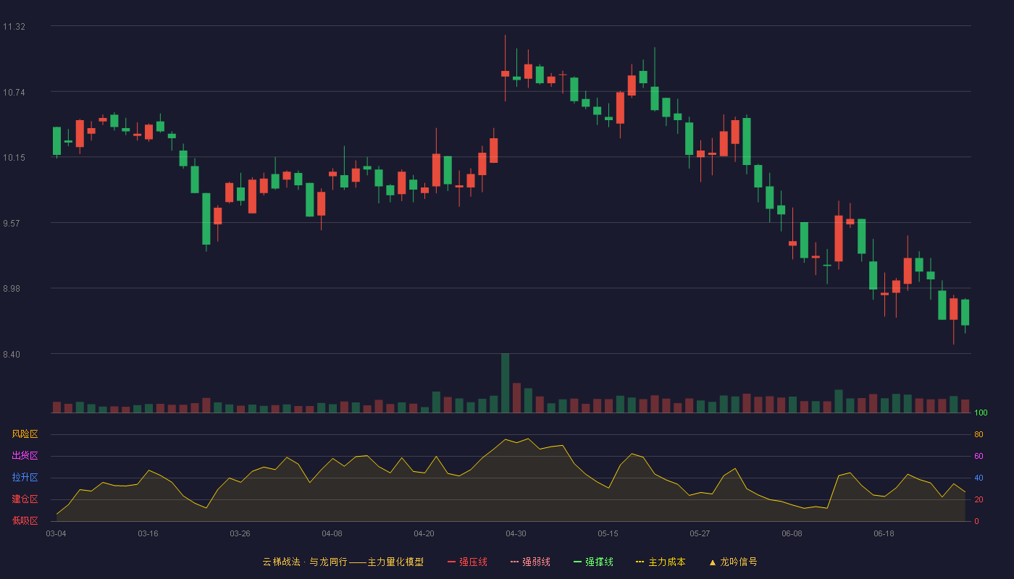Click the 10.74 price axis label
The image size is (1014, 579).
(14, 92)
